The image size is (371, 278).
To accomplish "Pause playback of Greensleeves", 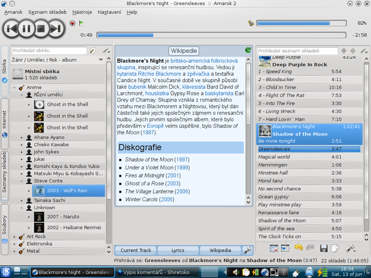I will click(26, 29).
